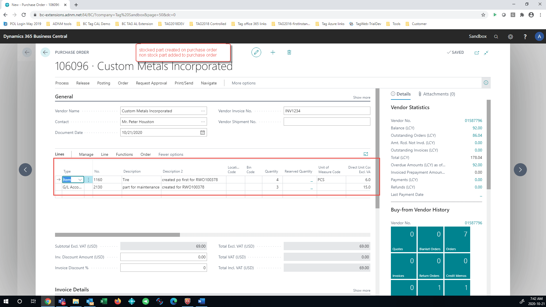Open the Blanket Orders tile
This screenshot has height=307, width=546.
(430, 239)
